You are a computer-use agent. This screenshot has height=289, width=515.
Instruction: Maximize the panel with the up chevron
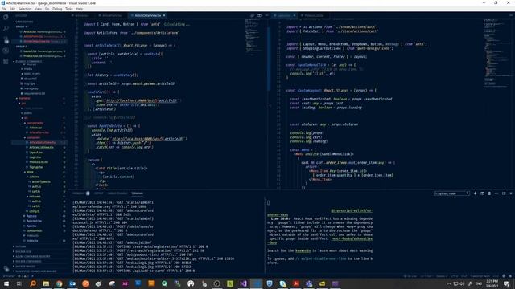[496, 193]
